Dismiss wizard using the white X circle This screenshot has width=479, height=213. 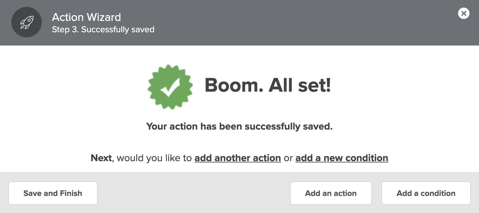tap(463, 13)
